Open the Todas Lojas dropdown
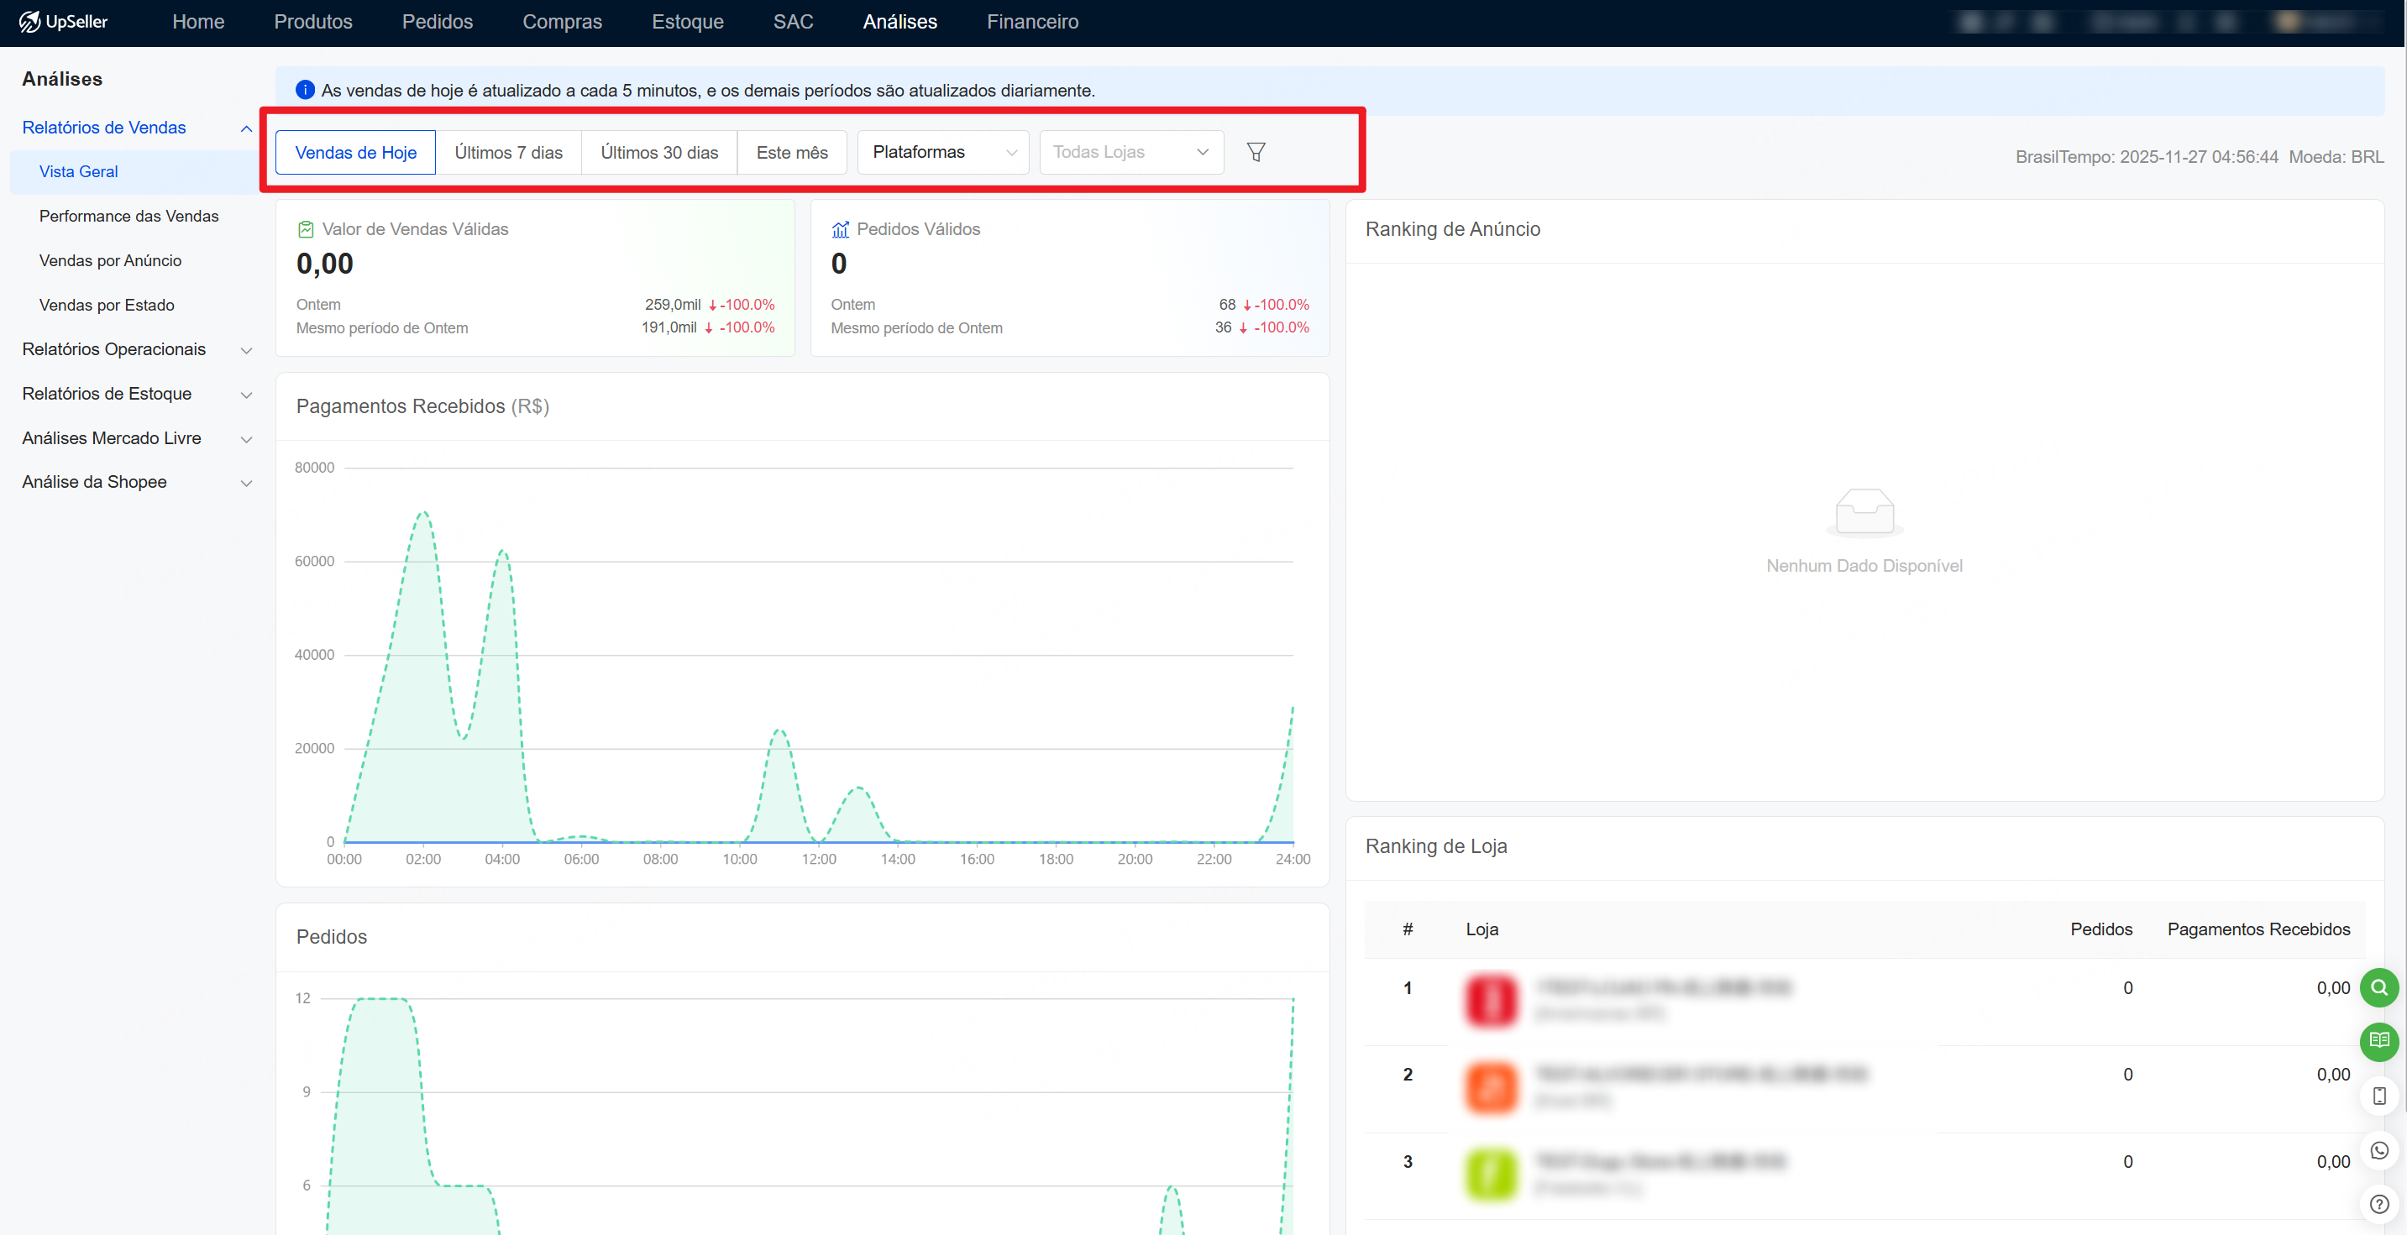The width and height of the screenshot is (2407, 1235). [x=1130, y=152]
